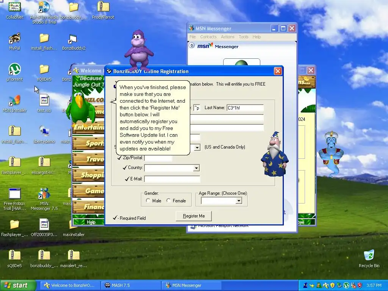The image size is (388, 291).
Task: Click the Merlin wizard character
Action: click(275, 155)
